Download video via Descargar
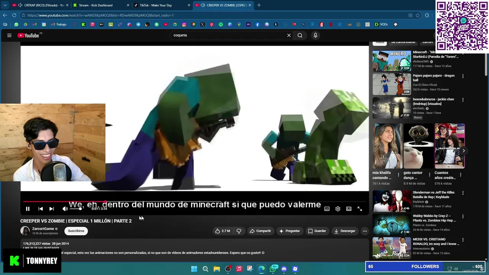This screenshot has width=489, height=275. (345, 231)
